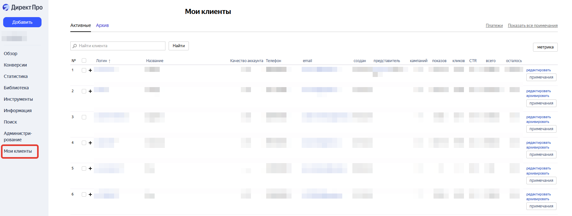
Task: Expand client row 6 with plus
Action: [x=90, y=194]
